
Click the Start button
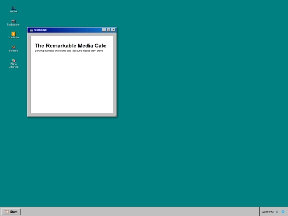11,212
